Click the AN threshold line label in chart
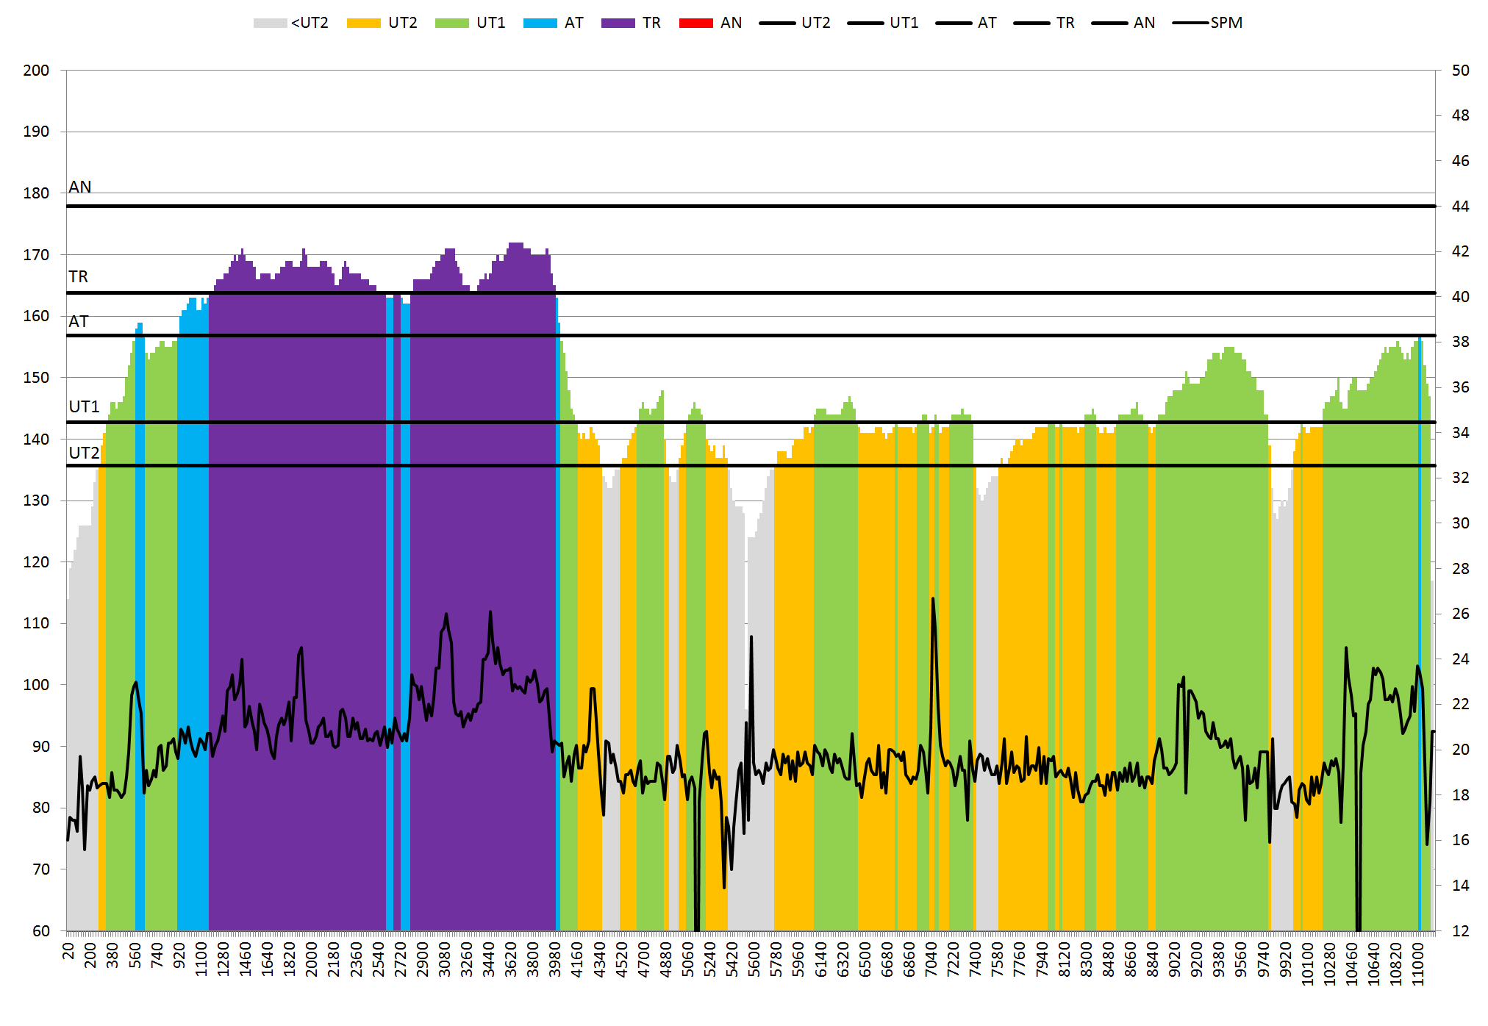The image size is (1488, 1026). 80,187
